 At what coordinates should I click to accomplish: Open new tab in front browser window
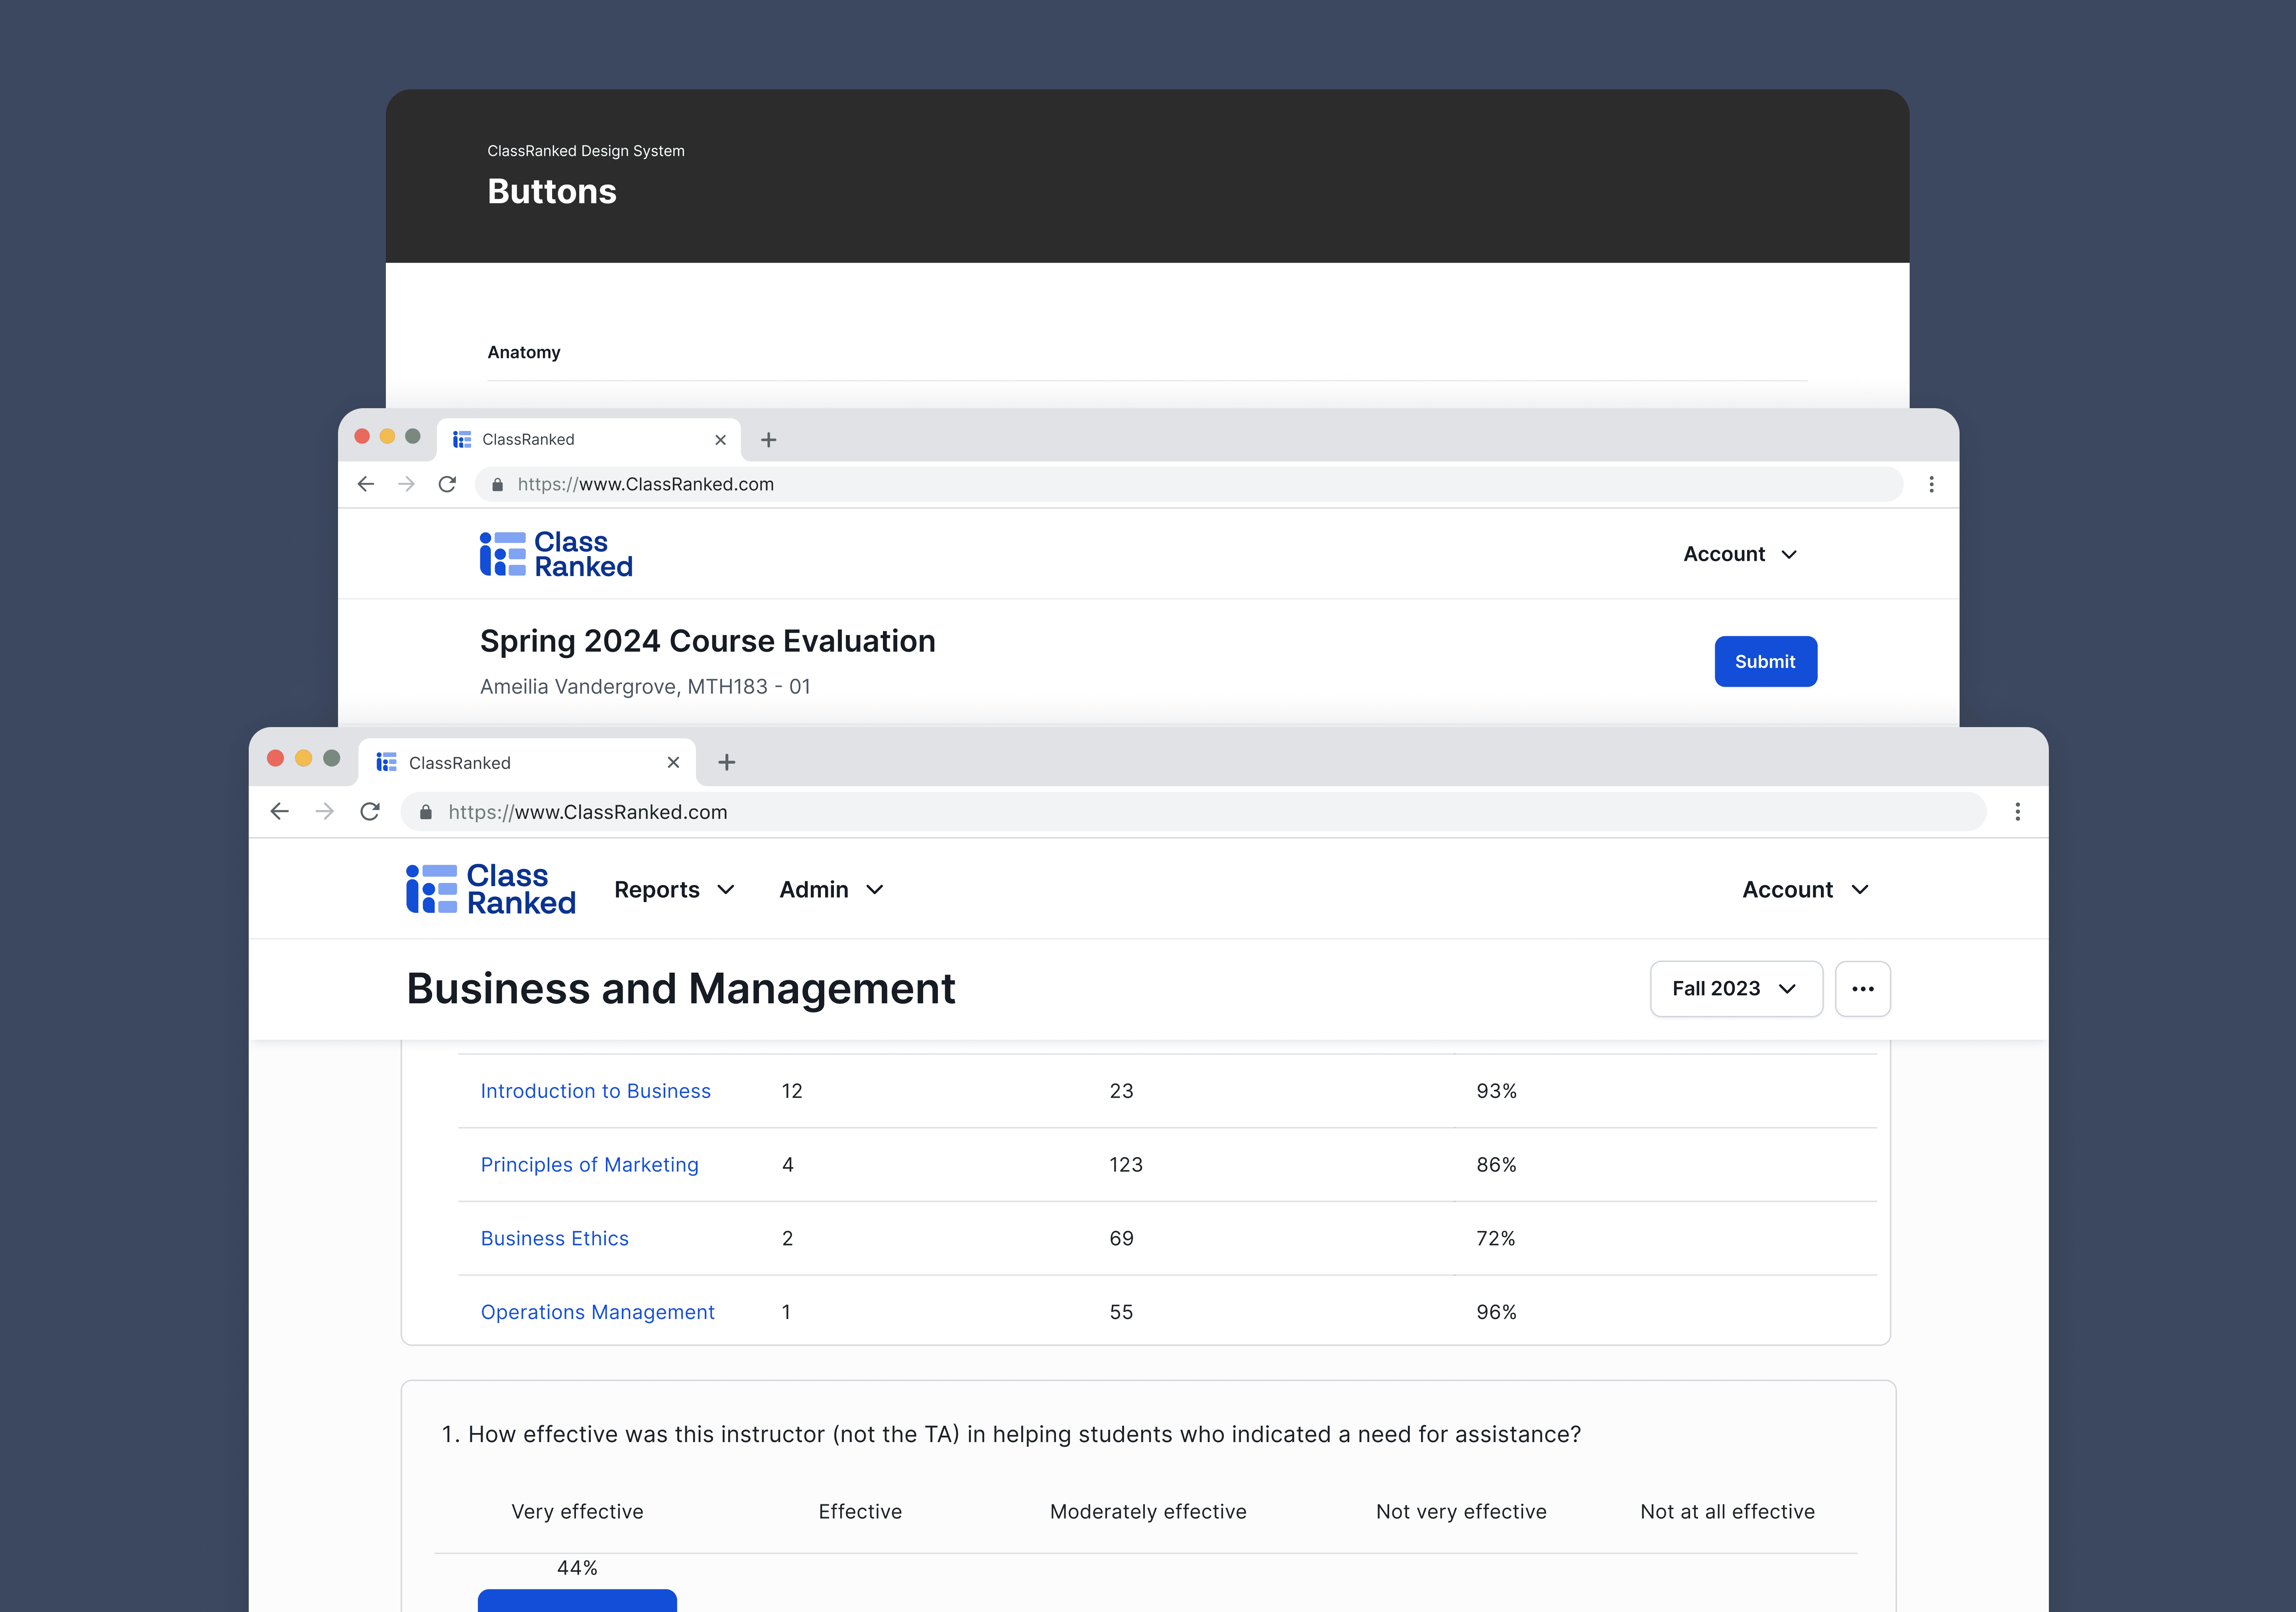pos(727,762)
